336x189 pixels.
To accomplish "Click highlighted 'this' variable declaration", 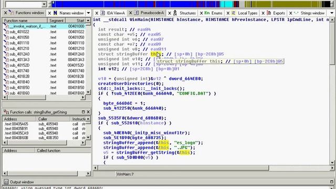I will 155,54.
